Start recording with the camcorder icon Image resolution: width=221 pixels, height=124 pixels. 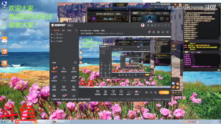[x=146, y=92]
